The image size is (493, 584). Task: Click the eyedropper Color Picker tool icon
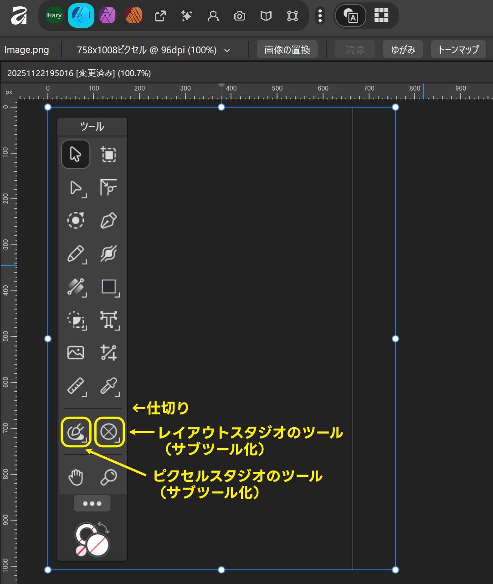pyautogui.click(x=109, y=386)
